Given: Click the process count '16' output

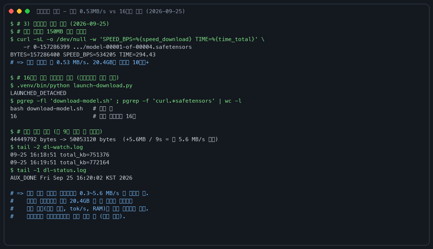Looking at the screenshot, I should point(14,117).
